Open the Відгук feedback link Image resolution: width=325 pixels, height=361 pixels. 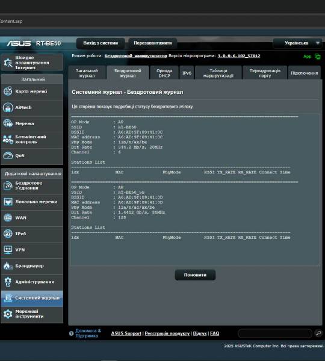click(200, 333)
